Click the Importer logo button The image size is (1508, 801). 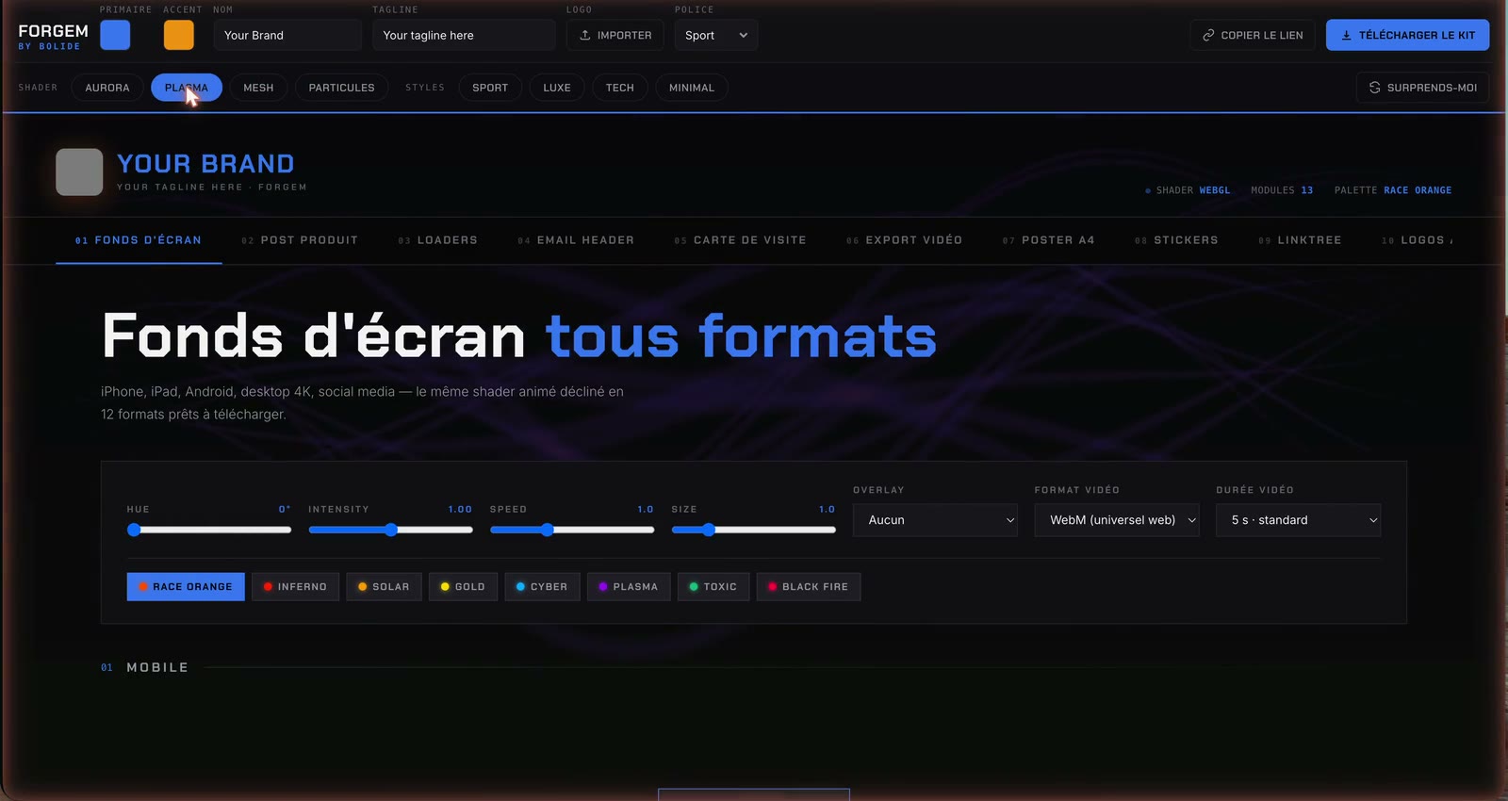[615, 35]
